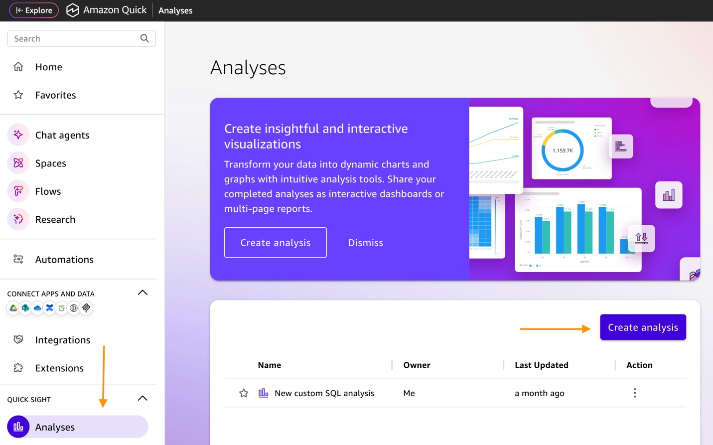713x445 pixels.
Task: Click the Flows icon
Action: (x=18, y=191)
